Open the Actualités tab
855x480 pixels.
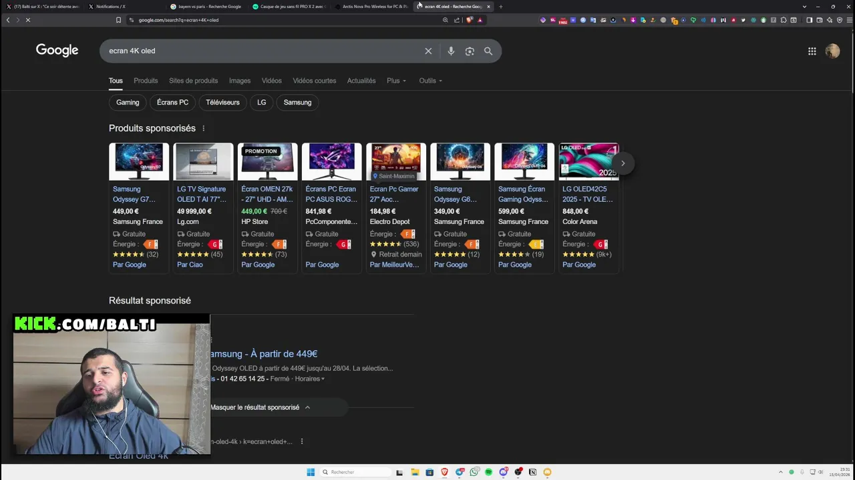tap(361, 81)
